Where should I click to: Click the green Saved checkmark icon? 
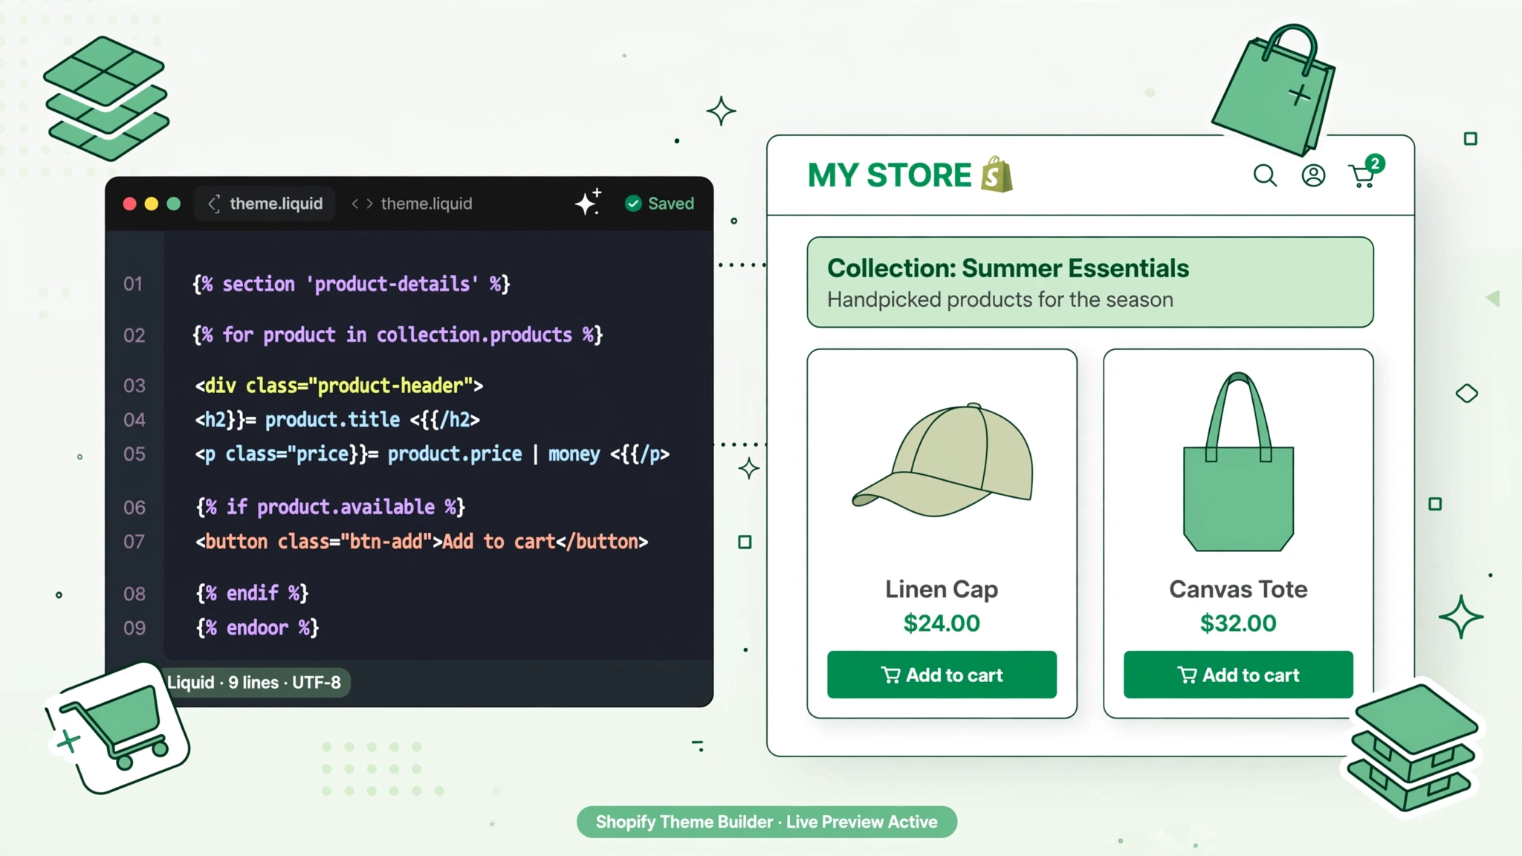pos(633,204)
